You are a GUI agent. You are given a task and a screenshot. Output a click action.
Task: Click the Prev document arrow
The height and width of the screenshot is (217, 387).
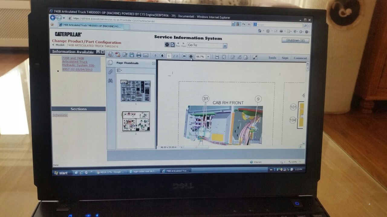(178, 44)
